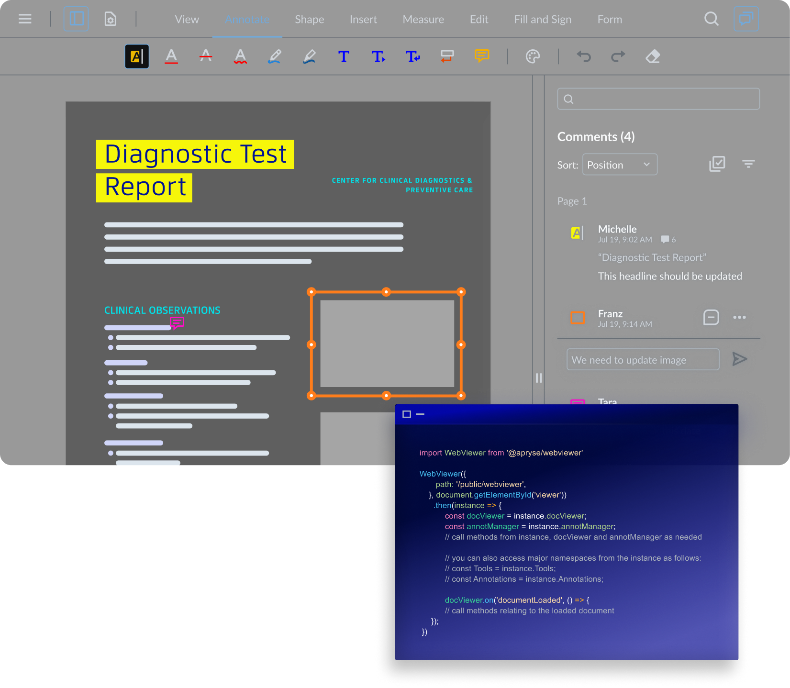The height and width of the screenshot is (688, 790).
Task: Open the hamburger menu
Action: pyautogui.click(x=25, y=19)
